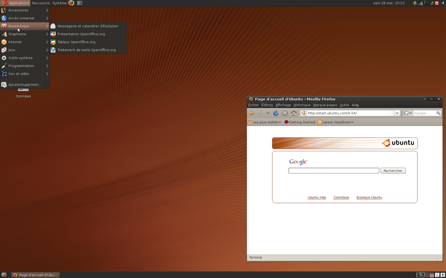Open the Ubuntu help link
The image size is (446, 278).
(x=317, y=198)
